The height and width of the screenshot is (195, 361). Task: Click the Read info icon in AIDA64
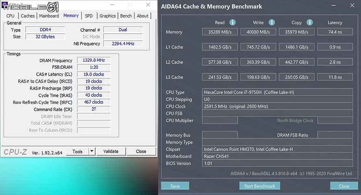tap(233, 22)
